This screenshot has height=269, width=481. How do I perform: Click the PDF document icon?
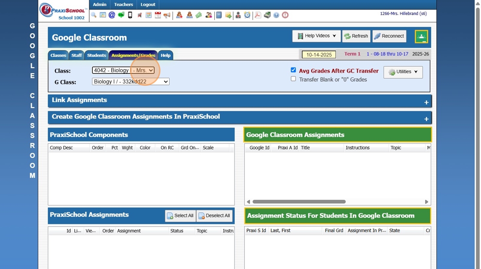[x=258, y=15]
